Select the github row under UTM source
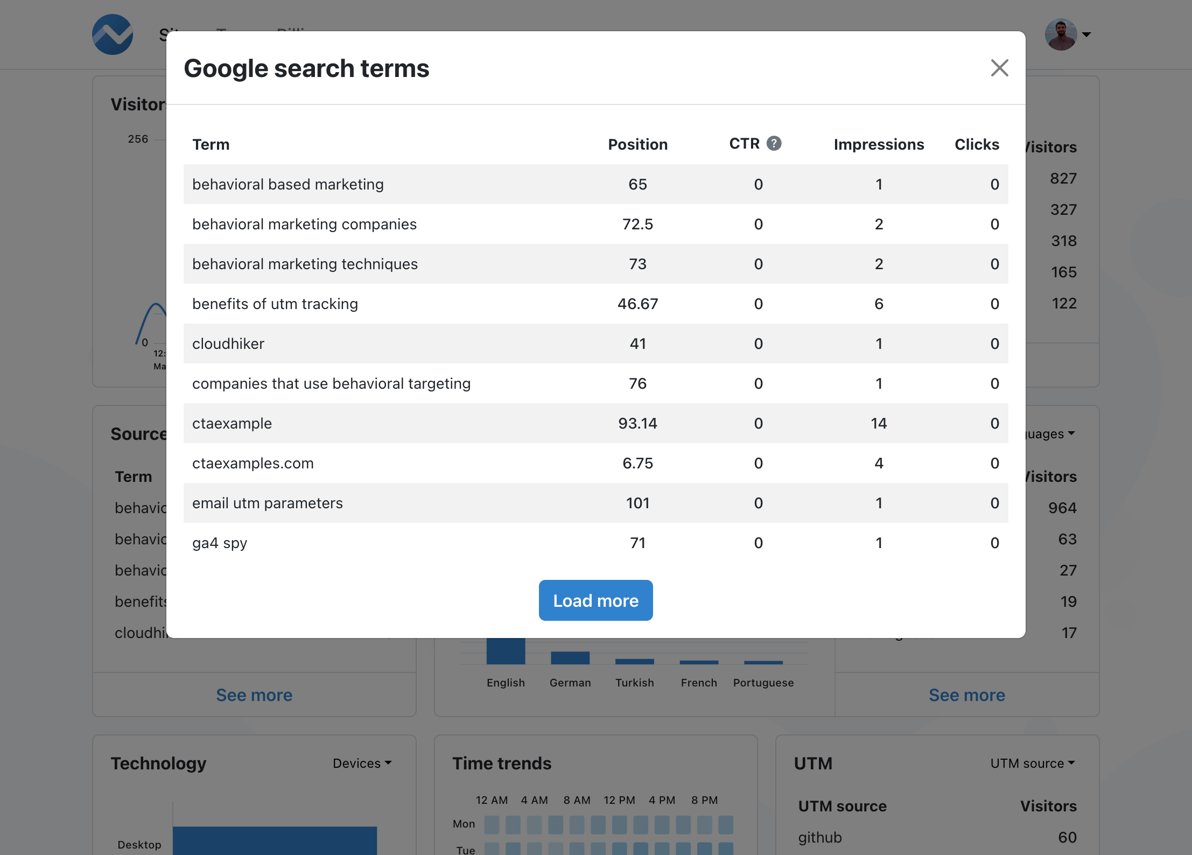The width and height of the screenshot is (1192, 855). [821, 837]
